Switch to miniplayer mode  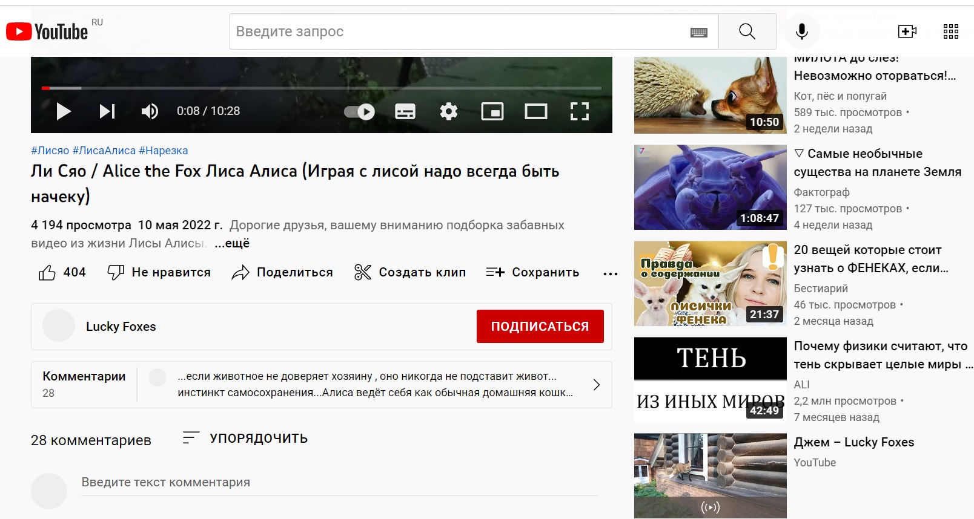492,111
